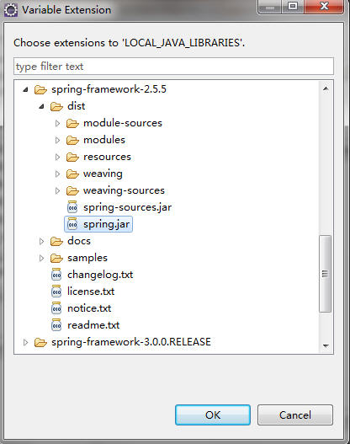
Task: Click the changelog.txt file icon
Action: pos(56,275)
